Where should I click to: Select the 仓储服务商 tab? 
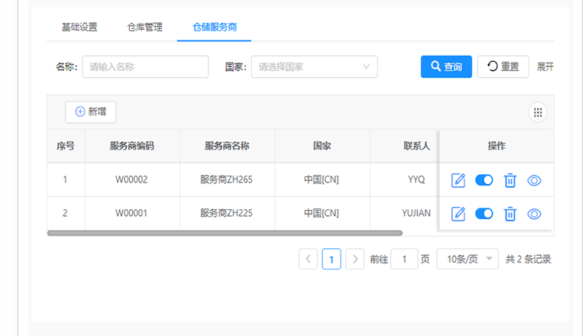[215, 27]
